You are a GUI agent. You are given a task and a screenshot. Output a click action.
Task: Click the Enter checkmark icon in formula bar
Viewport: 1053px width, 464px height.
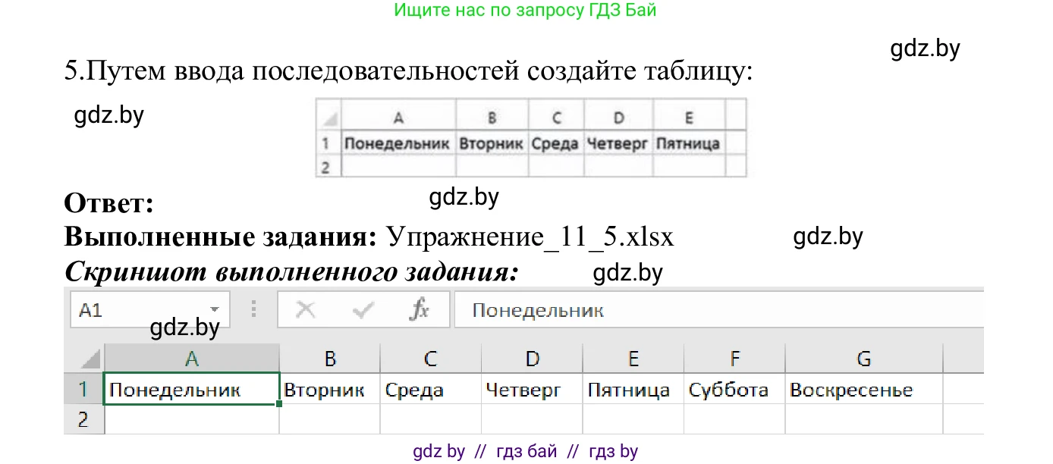coord(365,309)
